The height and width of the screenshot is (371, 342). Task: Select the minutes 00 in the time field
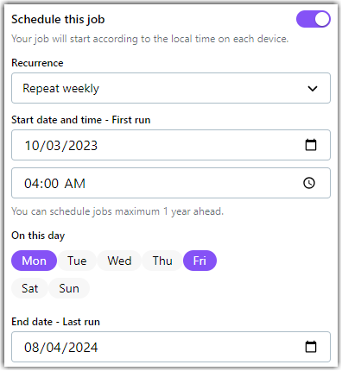tap(51, 184)
